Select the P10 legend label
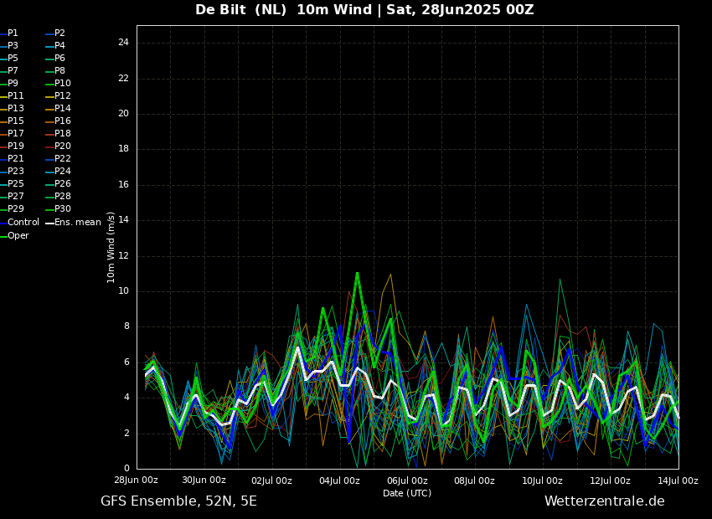The image size is (712, 519). coord(62,84)
